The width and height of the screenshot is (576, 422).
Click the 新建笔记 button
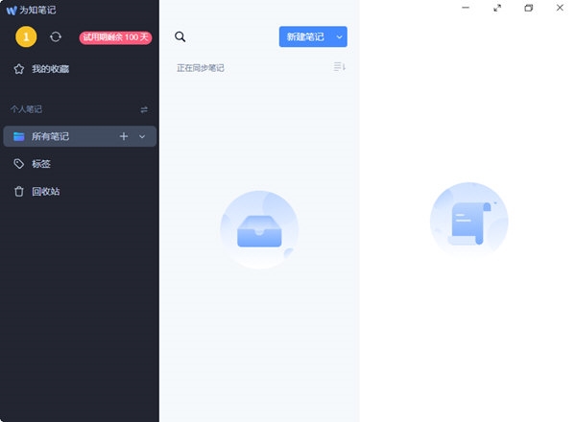[x=305, y=37]
